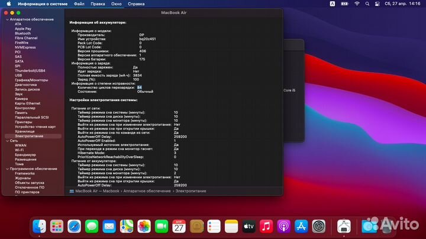
Task: Open Control Center from the menu bar
Action: point(377,4)
